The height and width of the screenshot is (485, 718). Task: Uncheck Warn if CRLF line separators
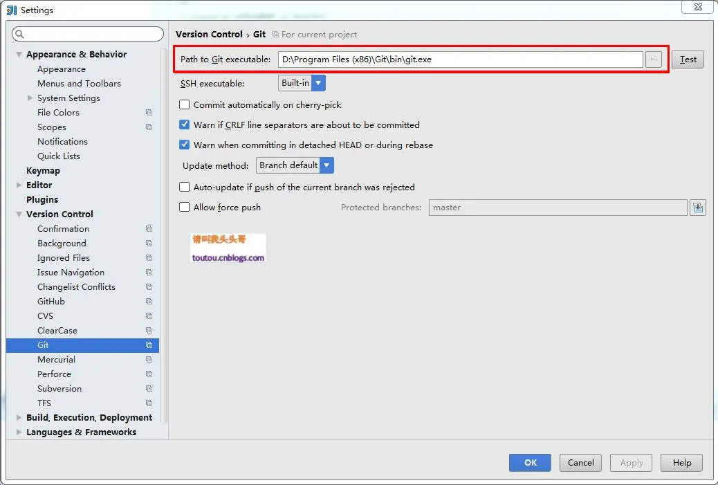click(184, 125)
